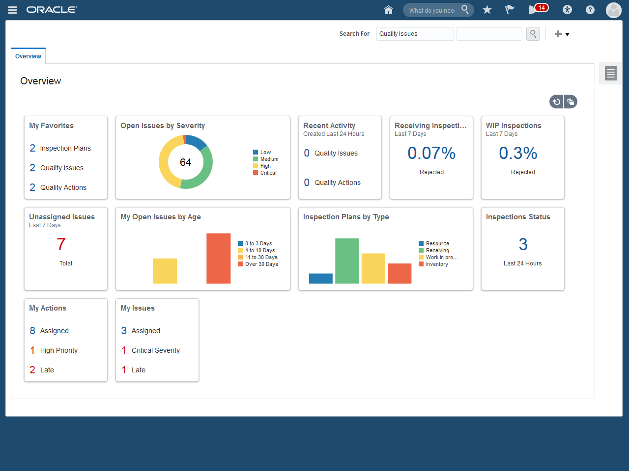This screenshot has width=629, height=471.
Task: Click the 64 donut chart center
Action: pyautogui.click(x=186, y=162)
